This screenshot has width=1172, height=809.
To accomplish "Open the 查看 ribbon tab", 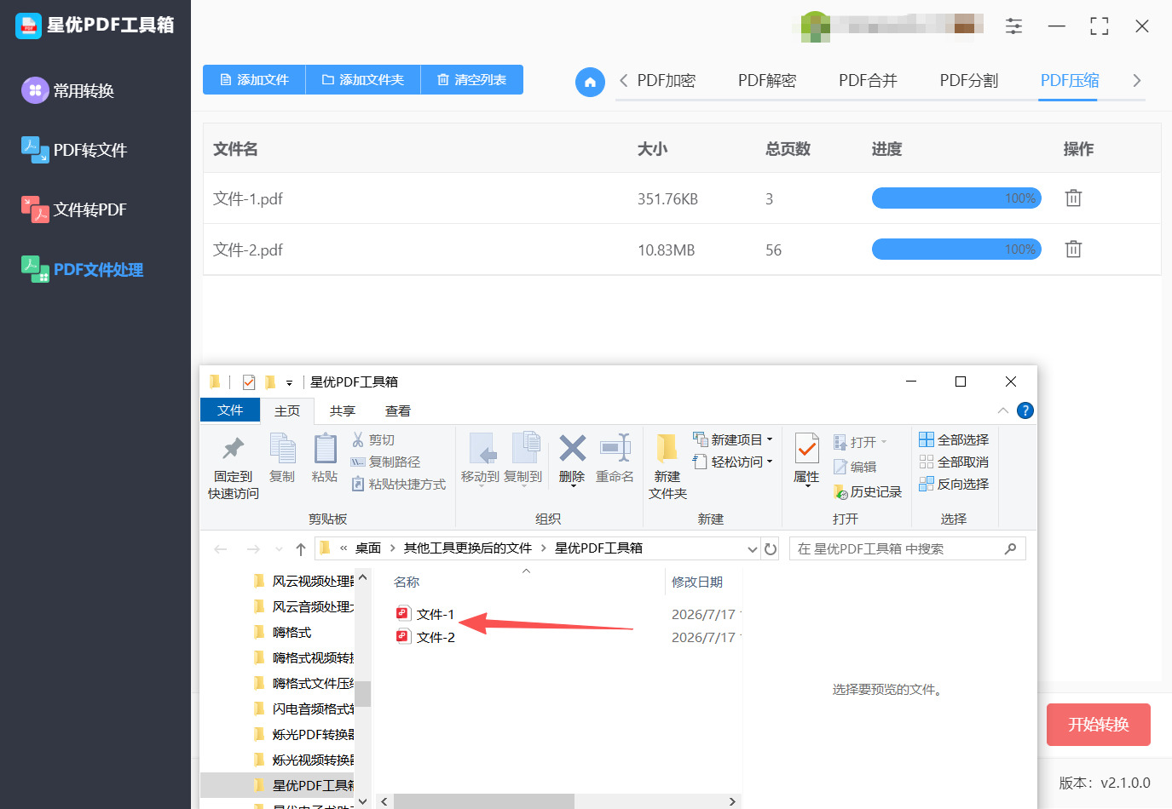I will (398, 411).
